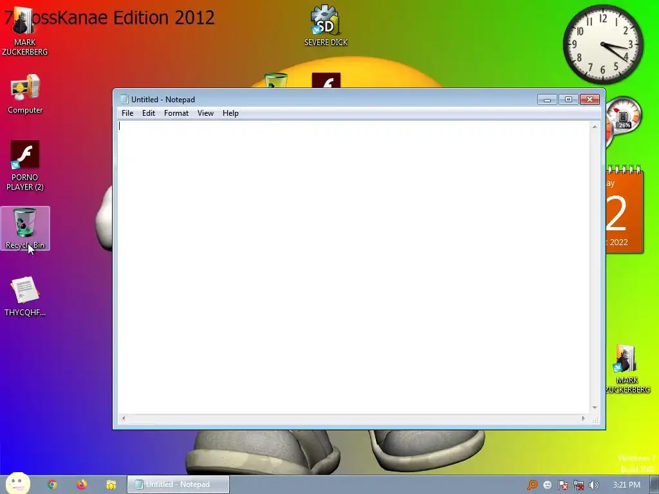Screen dimensions: 659x494
Task: Minimize the Notepad window
Action: (547, 100)
